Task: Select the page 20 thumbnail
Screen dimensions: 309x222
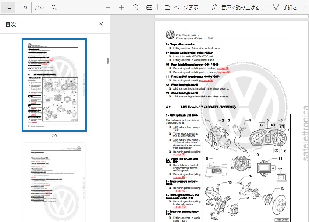Action: (54, 85)
